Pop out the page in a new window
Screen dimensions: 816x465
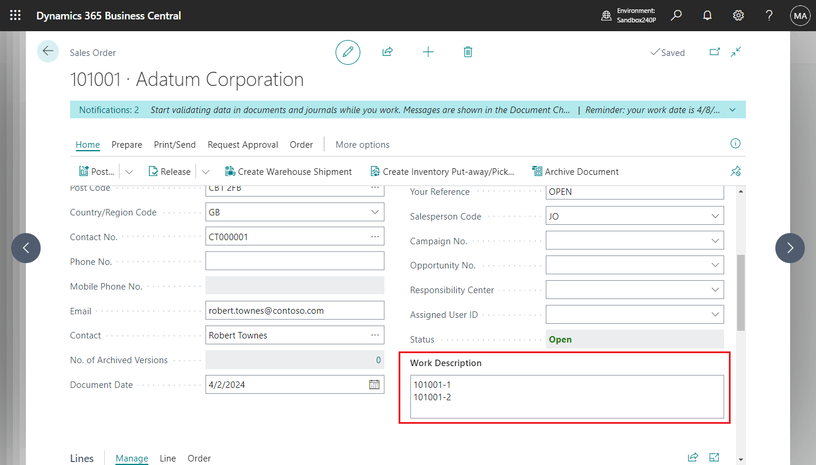[x=715, y=52]
